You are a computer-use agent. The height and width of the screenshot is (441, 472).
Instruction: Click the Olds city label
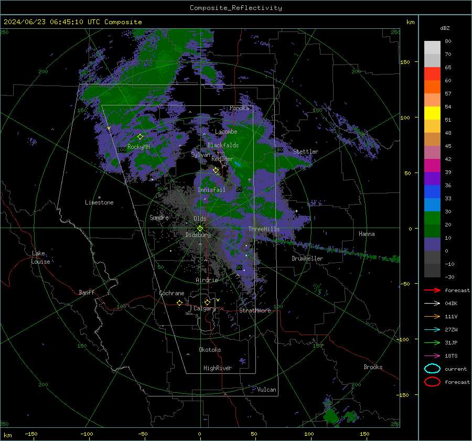200,219
